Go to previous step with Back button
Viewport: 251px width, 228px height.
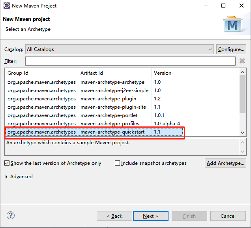[114, 216]
